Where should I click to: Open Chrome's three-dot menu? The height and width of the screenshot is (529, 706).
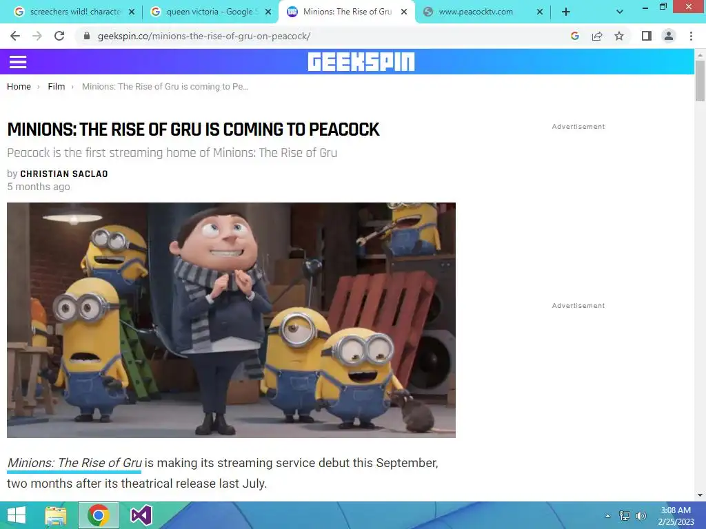coord(691,36)
